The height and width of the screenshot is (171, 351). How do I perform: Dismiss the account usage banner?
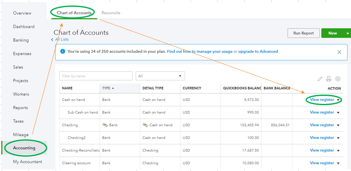(x=339, y=52)
